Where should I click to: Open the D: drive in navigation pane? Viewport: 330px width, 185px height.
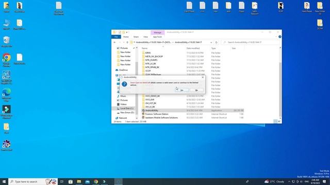(127, 113)
